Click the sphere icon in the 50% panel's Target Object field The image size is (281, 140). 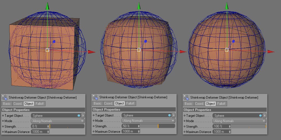(x=170, y=115)
